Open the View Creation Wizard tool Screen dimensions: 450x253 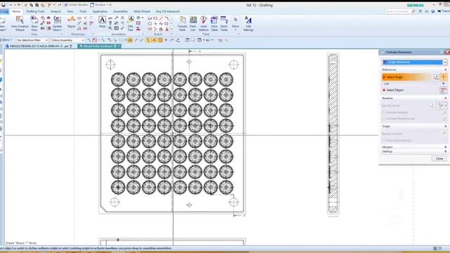point(20,23)
